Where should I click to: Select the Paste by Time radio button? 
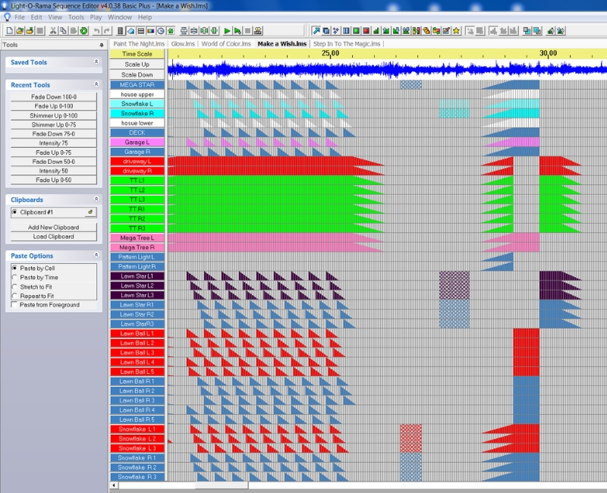[x=14, y=277]
